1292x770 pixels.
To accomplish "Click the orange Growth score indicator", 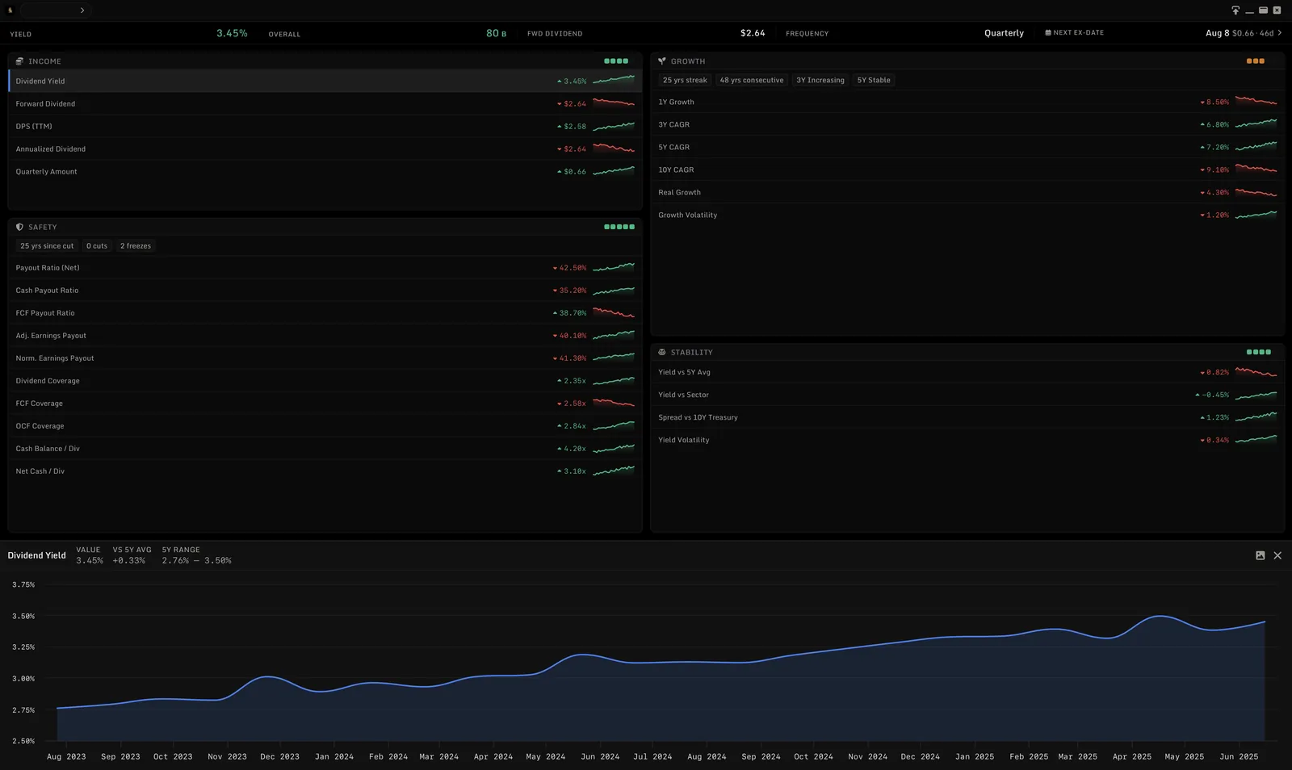I will click(1256, 61).
